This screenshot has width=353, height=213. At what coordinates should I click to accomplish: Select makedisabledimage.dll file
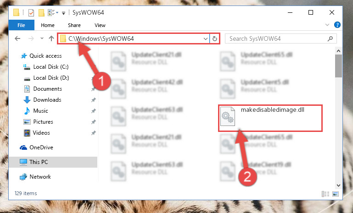click(270, 118)
